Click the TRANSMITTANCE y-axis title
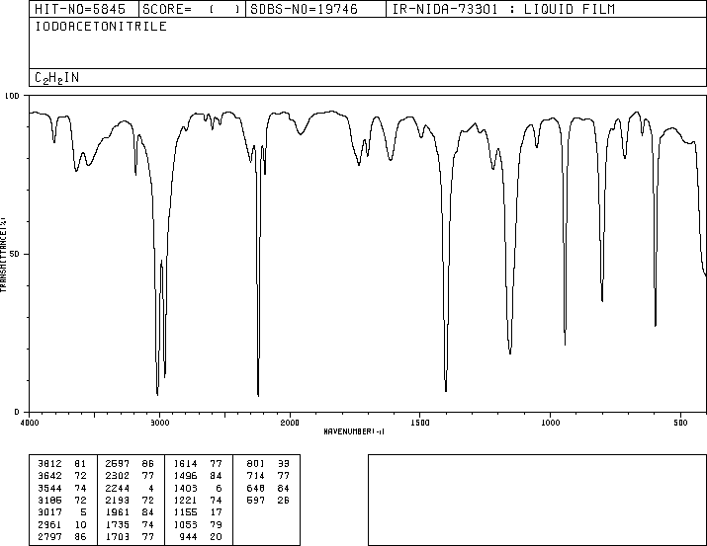 coord(3,255)
